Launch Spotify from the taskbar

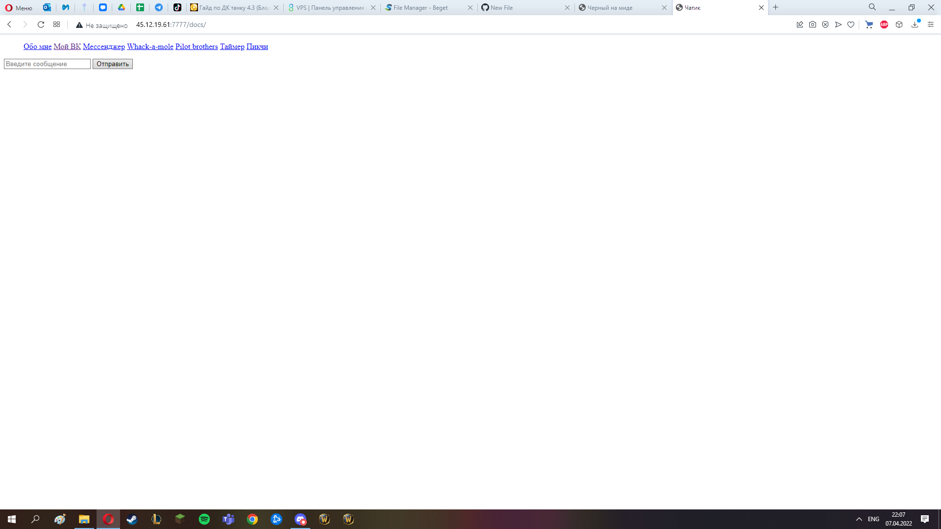[x=204, y=519]
